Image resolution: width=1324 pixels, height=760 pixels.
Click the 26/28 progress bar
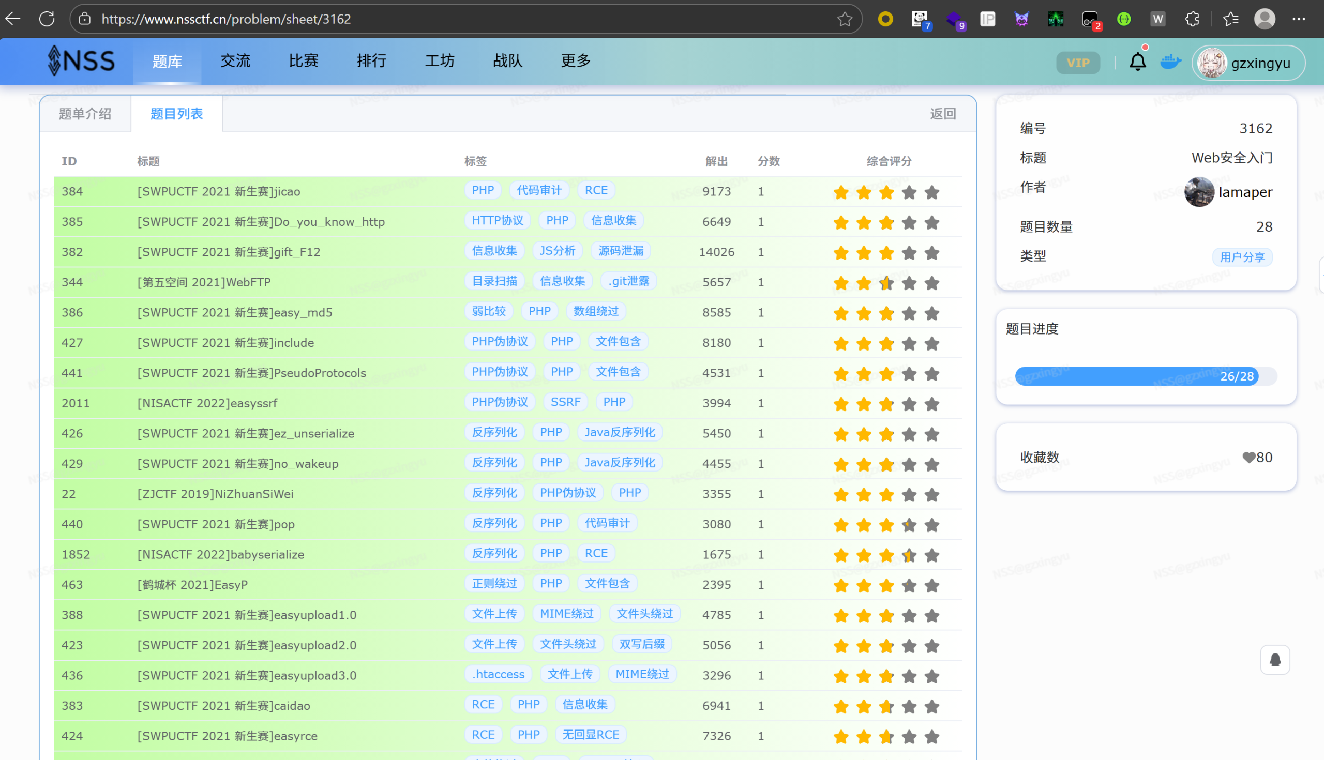[1146, 376]
